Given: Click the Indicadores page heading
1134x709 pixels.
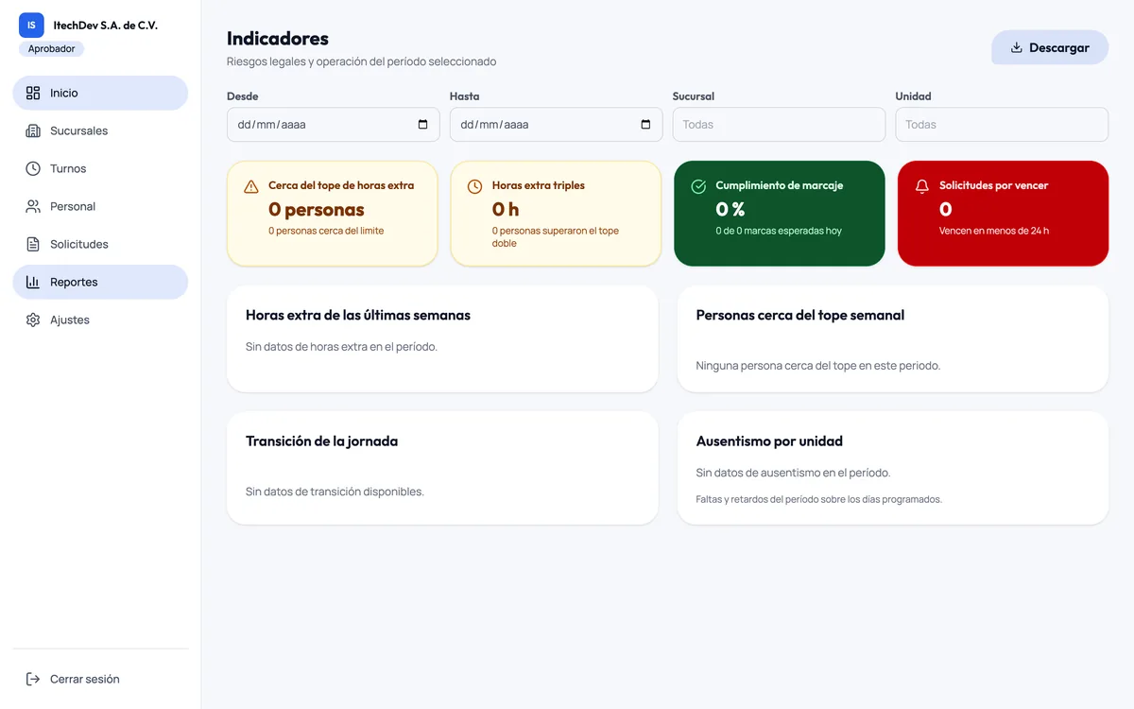Looking at the screenshot, I should pos(278,39).
